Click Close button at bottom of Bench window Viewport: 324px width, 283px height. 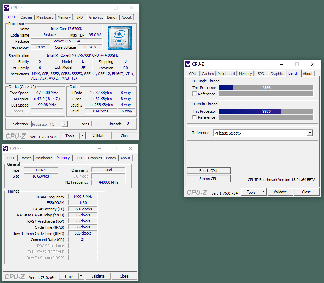(306, 192)
